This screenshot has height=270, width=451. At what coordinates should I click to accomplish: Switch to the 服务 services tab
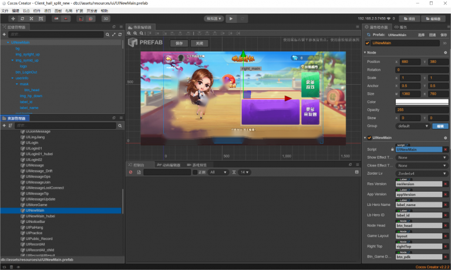pos(400,27)
